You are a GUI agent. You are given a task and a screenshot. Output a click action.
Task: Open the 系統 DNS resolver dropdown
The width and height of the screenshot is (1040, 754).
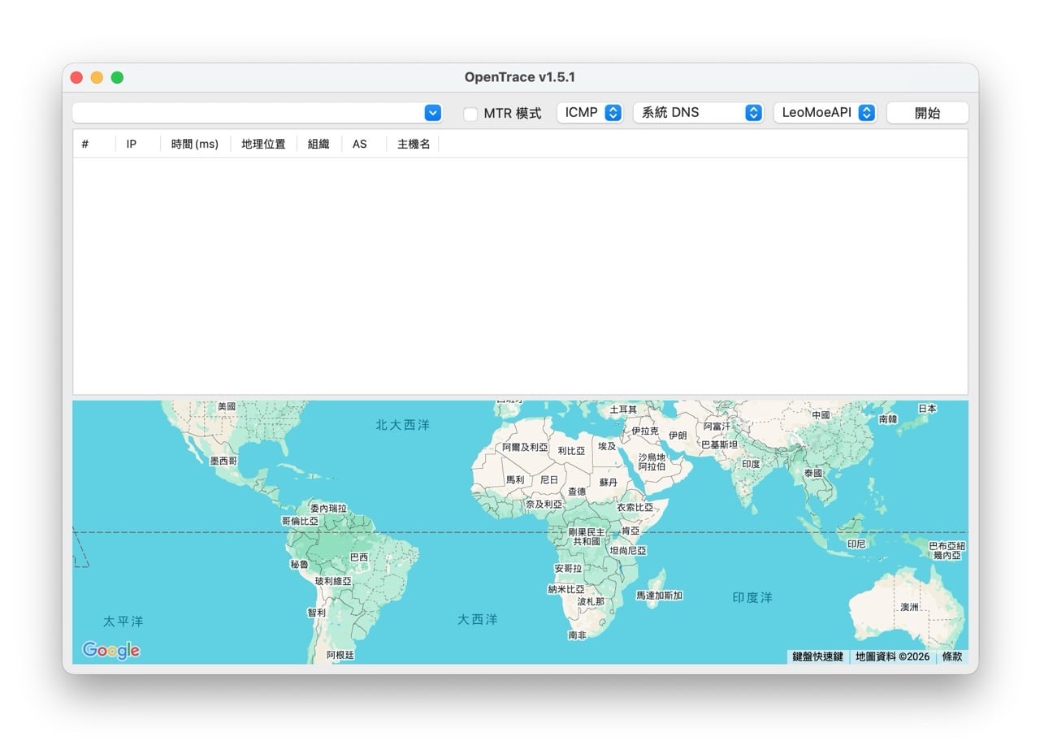click(698, 111)
